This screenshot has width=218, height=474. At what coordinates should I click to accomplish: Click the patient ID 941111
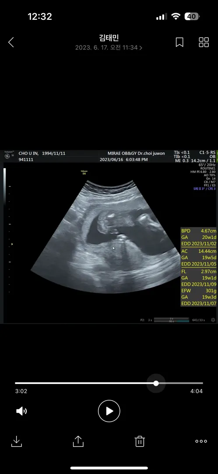pos(26,160)
